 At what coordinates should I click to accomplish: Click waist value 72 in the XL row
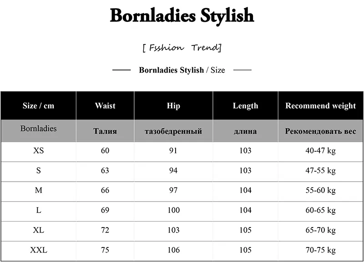pyautogui.click(x=105, y=230)
